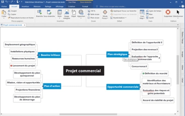Switch to the Insertion tab
This screenshot has width=185, height=116.
coord(25,7)
